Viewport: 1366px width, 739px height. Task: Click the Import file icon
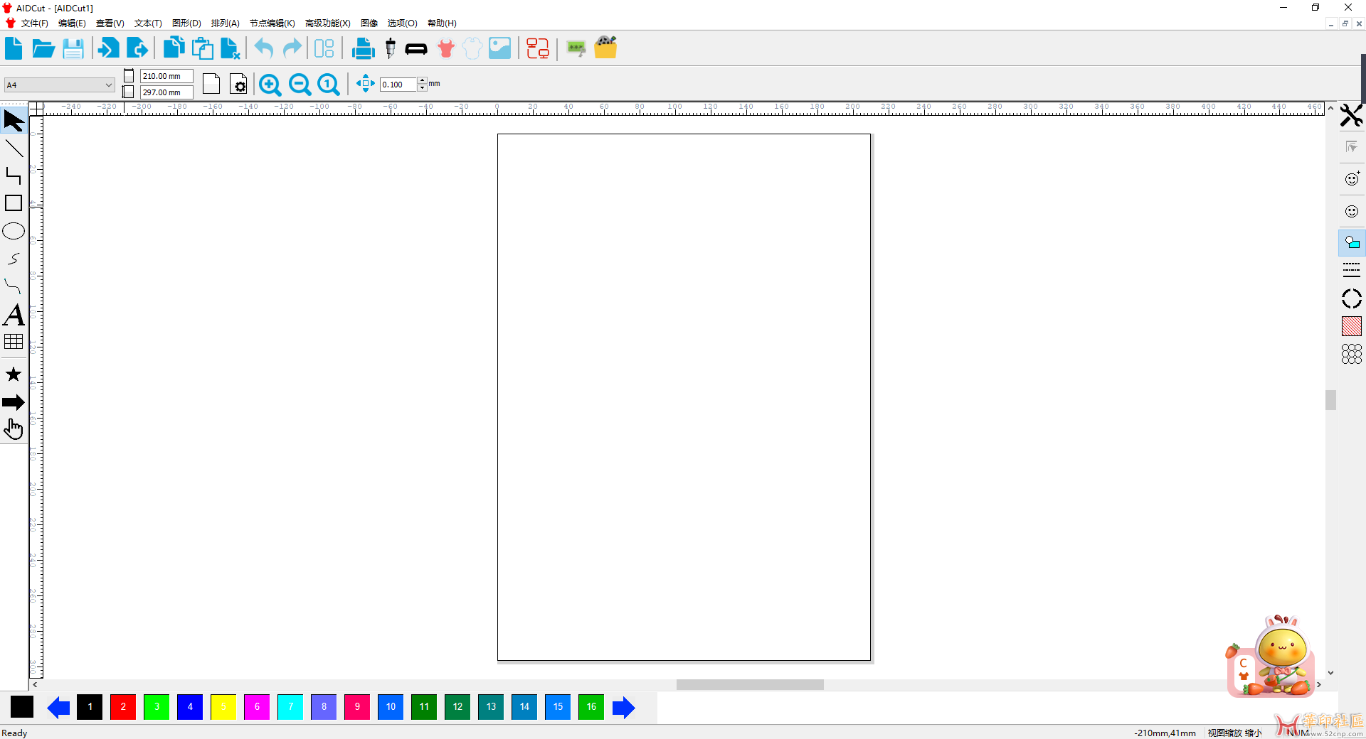(x=108, y=48)
